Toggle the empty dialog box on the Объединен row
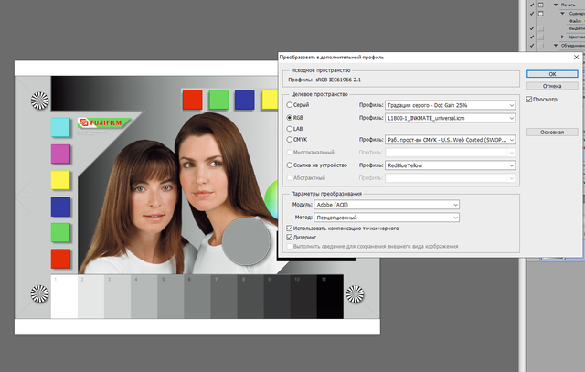Viewport: 585px width, 372px height. 540,46
